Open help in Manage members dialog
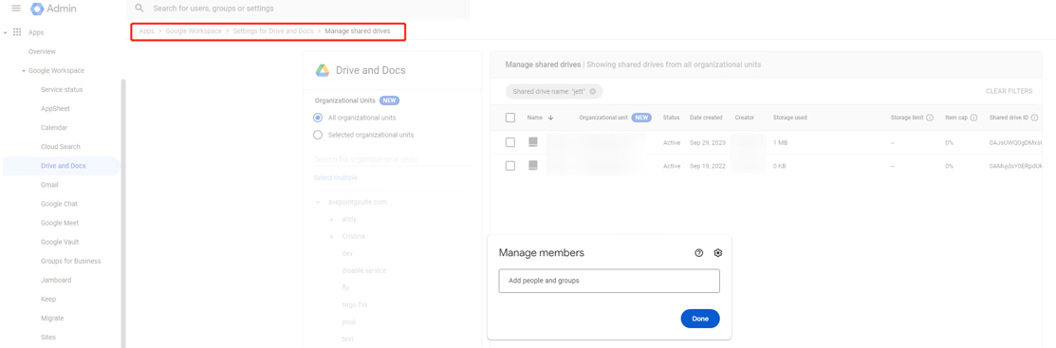This screenshot has width=1056, height=348. coord(699,253)
